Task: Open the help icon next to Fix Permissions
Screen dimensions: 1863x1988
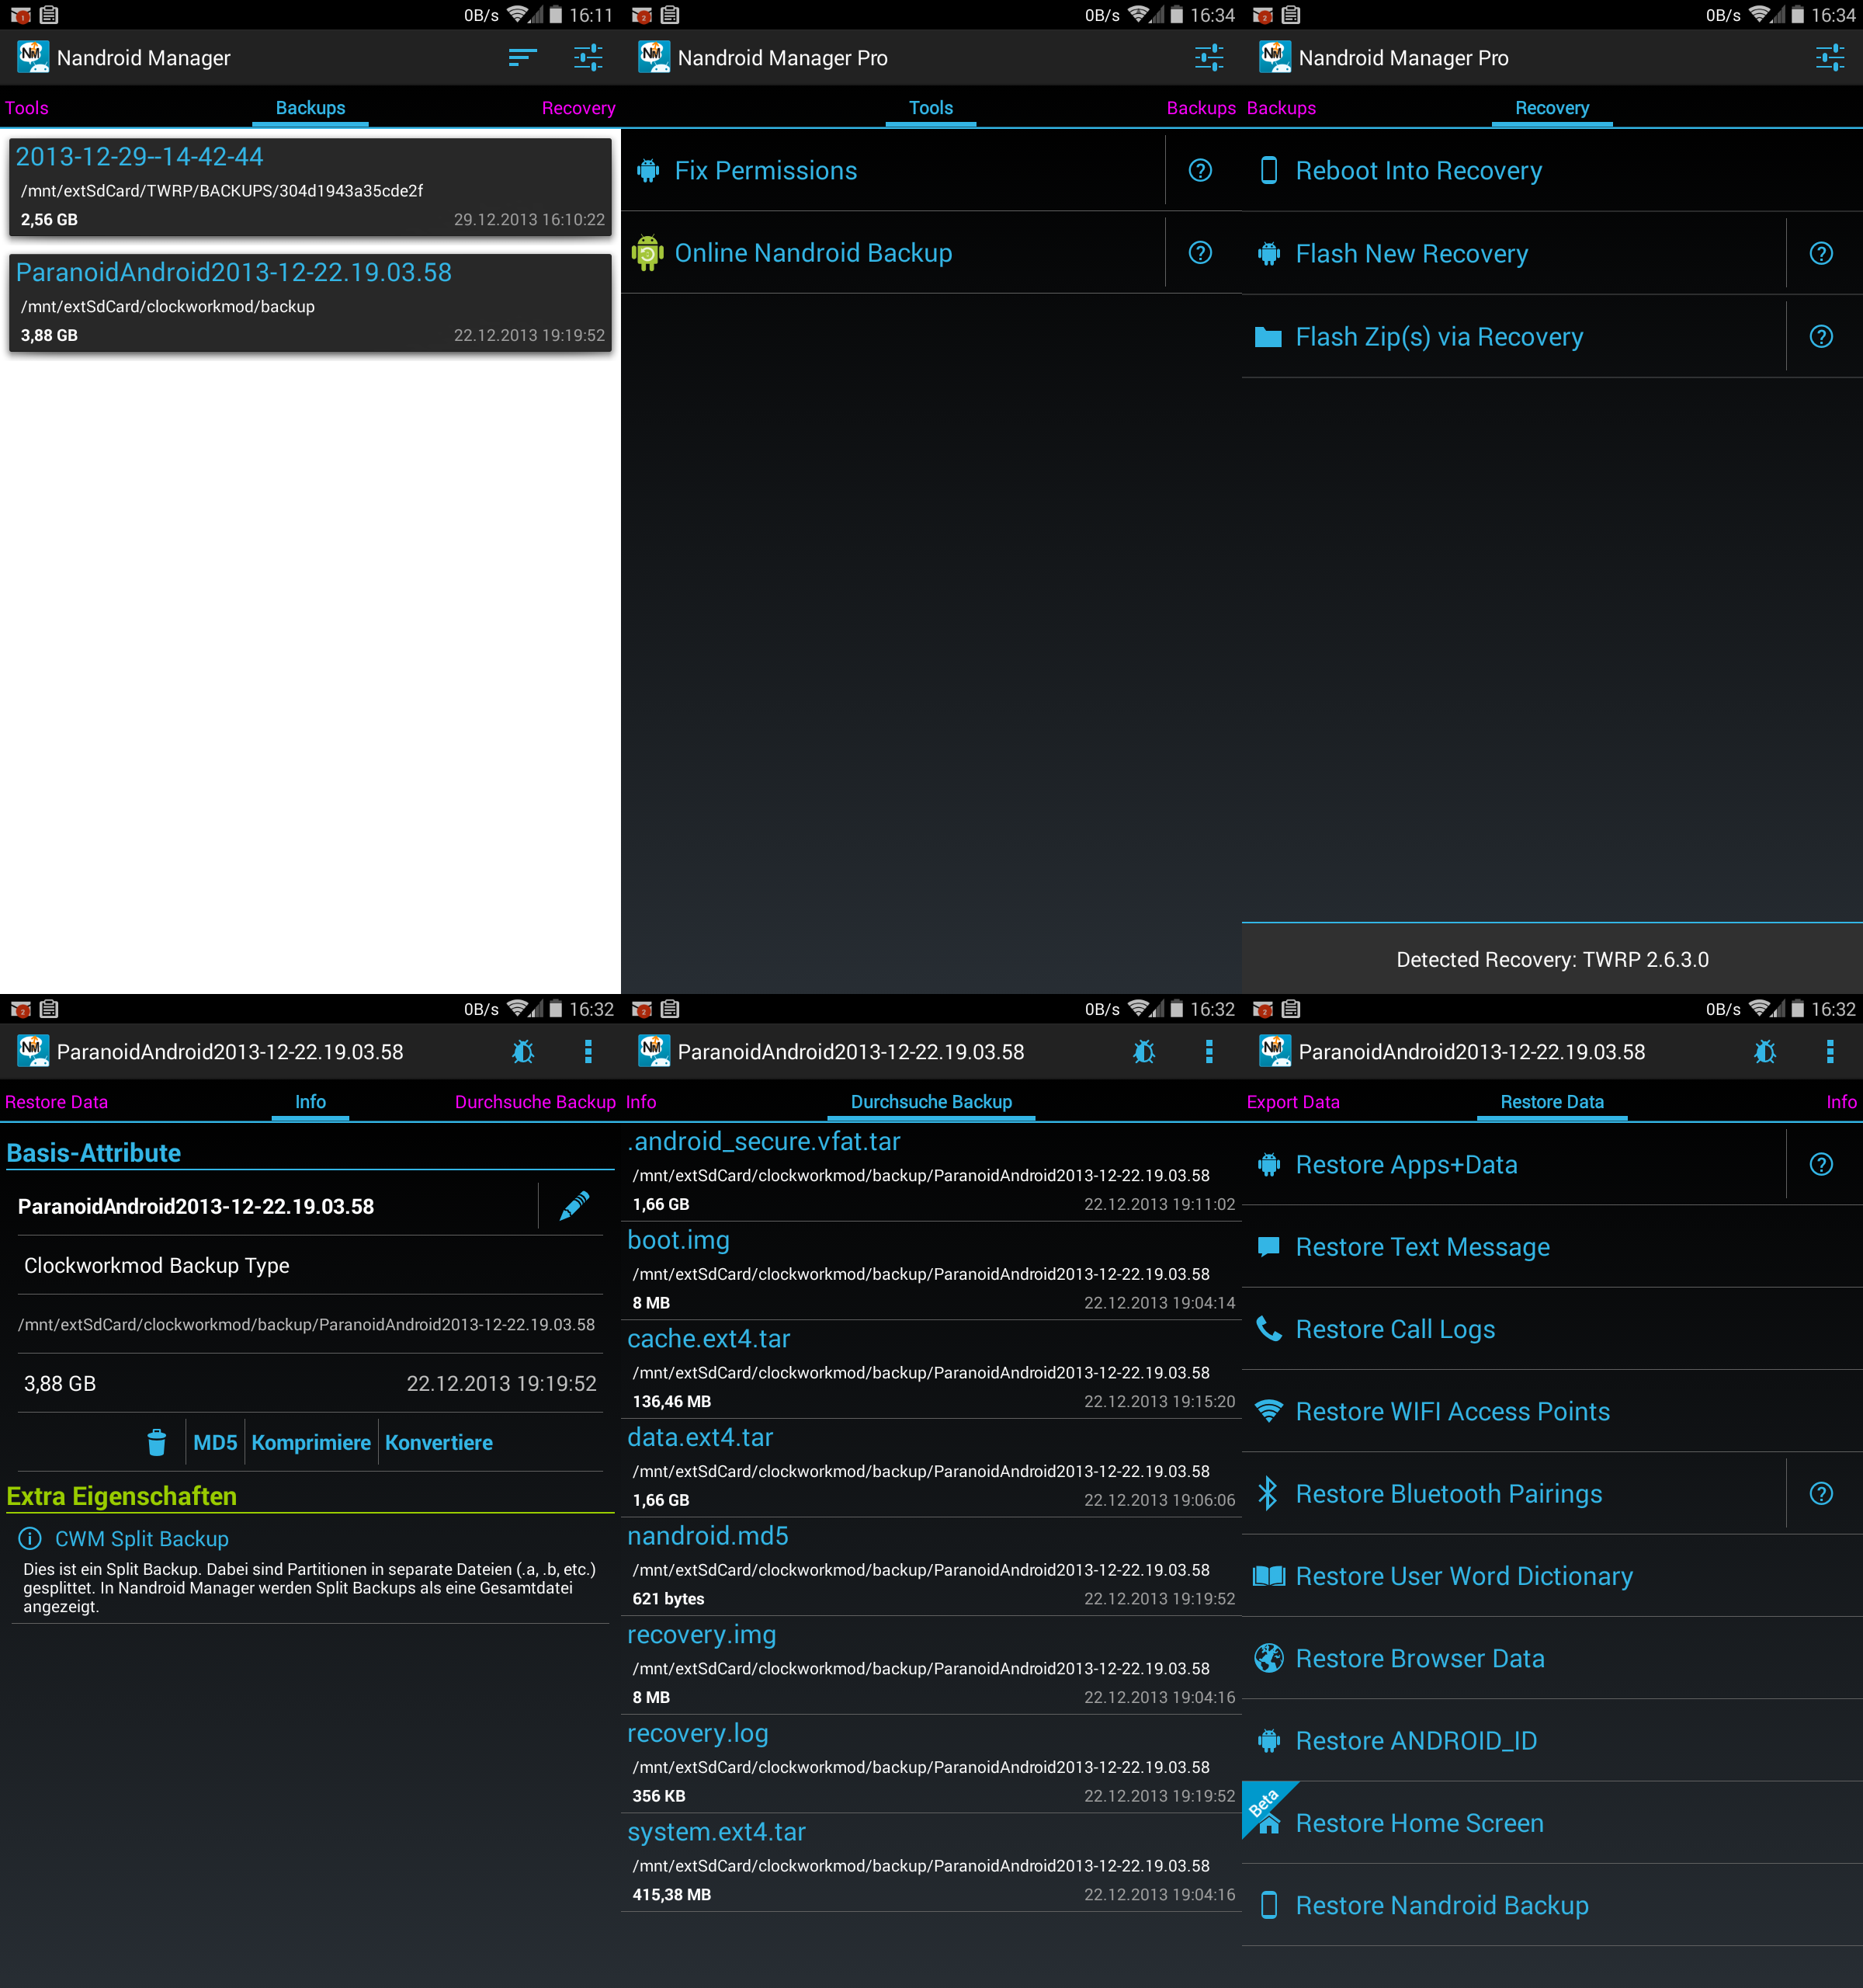Action: (1200, 170)
